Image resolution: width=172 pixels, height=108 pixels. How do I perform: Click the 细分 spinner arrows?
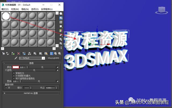coord(31,88)
